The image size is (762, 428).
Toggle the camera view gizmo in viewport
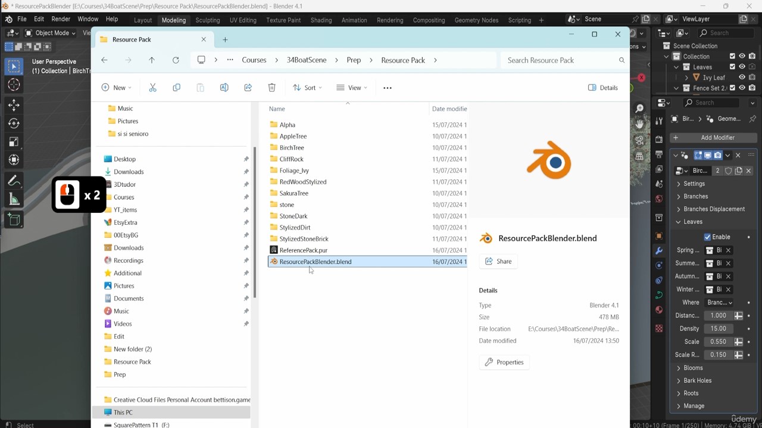(x=639, y=140)
